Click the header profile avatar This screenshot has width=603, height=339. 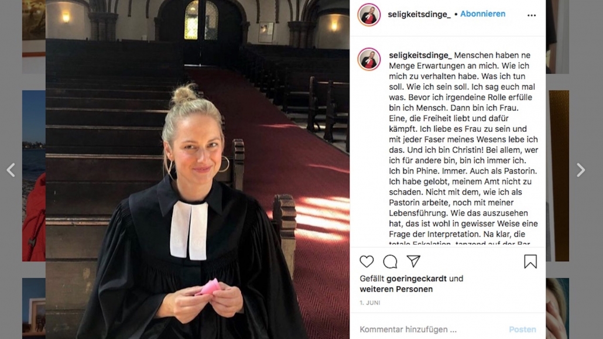(369, 15)
